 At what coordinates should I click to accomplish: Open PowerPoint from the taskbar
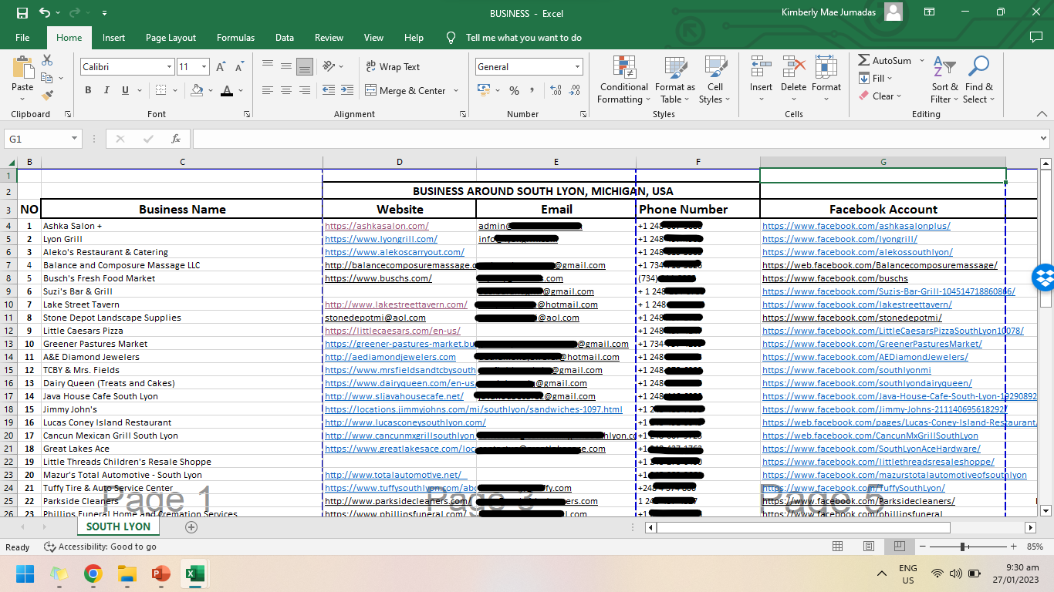(x=160, y=574)
